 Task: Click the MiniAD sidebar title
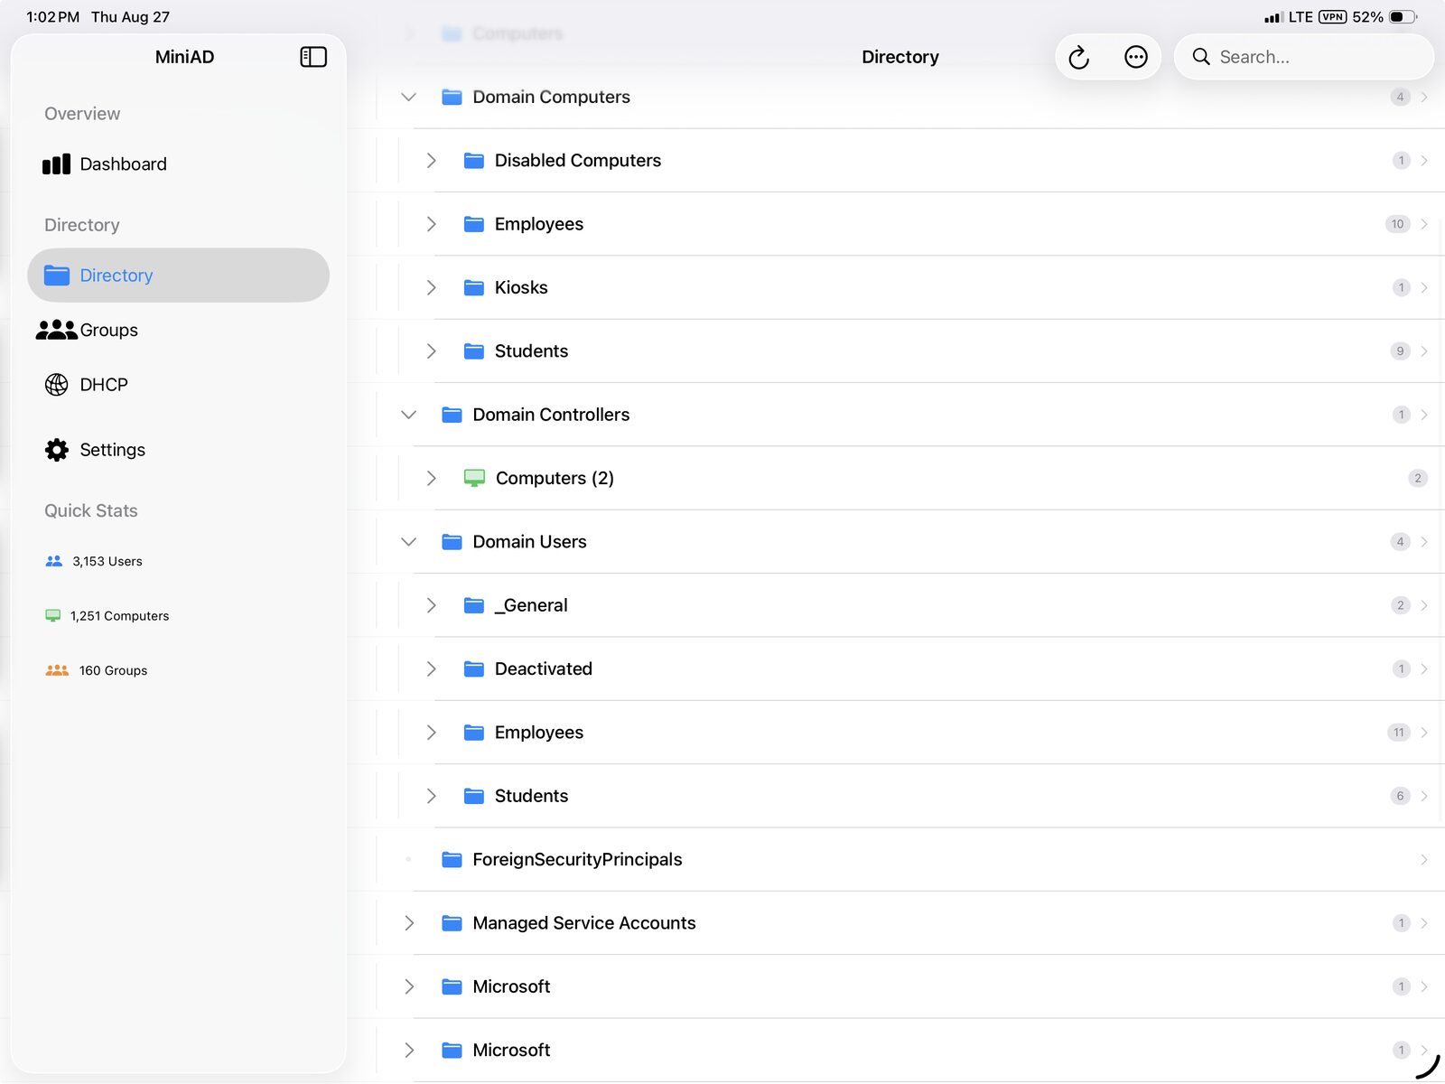184,57
